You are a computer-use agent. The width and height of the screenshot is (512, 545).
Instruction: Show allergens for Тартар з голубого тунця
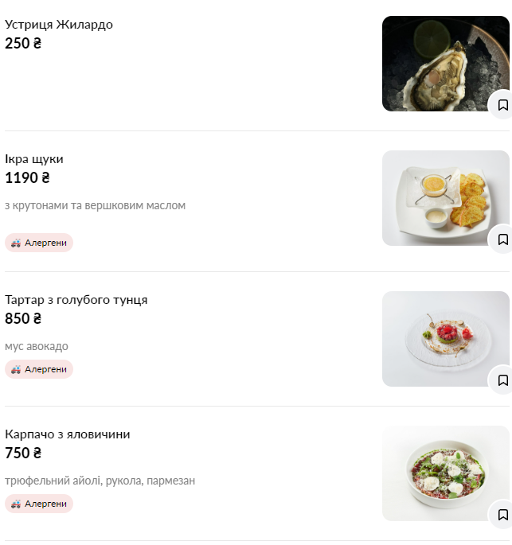[x=39, y=369]
